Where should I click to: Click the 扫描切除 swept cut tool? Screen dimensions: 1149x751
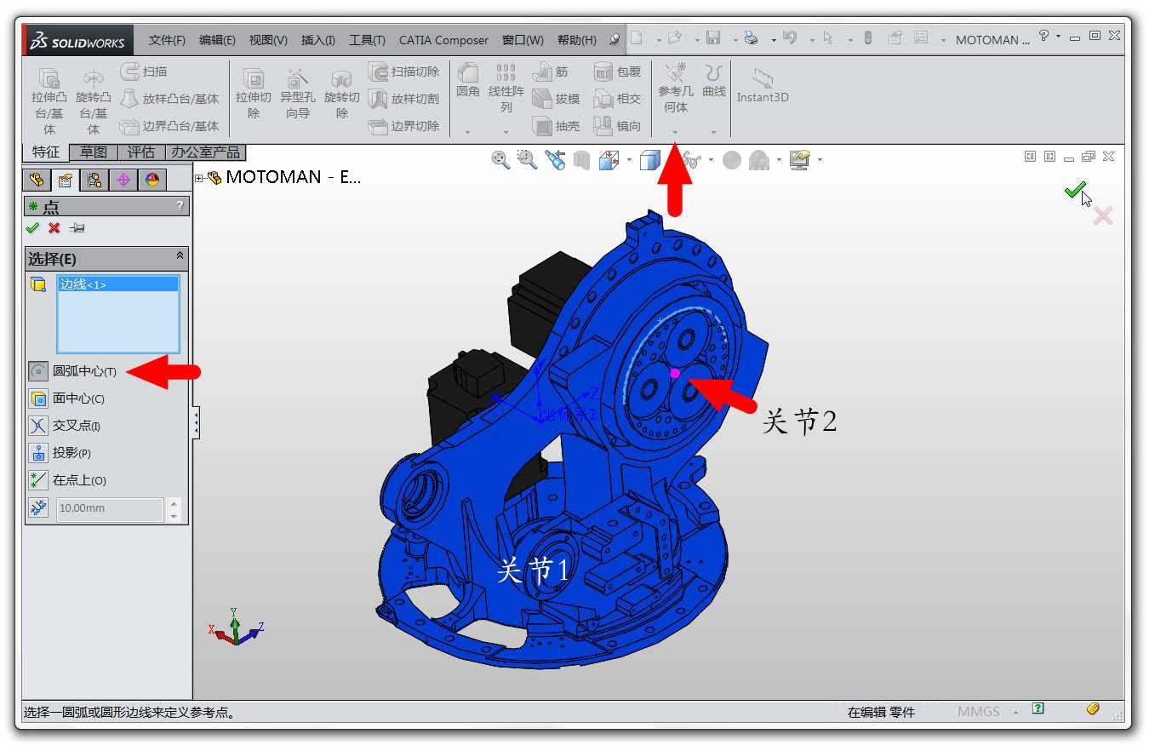[404, 72]
